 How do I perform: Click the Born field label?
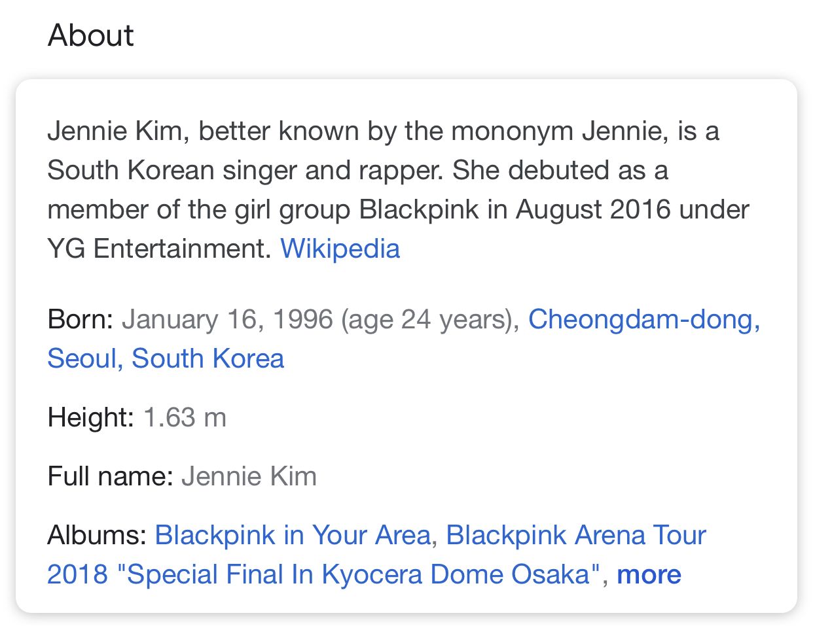[x=81, y=319]
